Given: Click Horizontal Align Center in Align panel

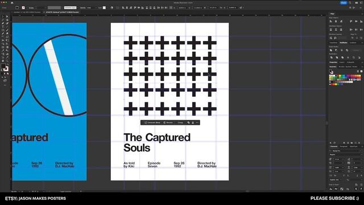Looking at the screenshot, I should point(336,21).
